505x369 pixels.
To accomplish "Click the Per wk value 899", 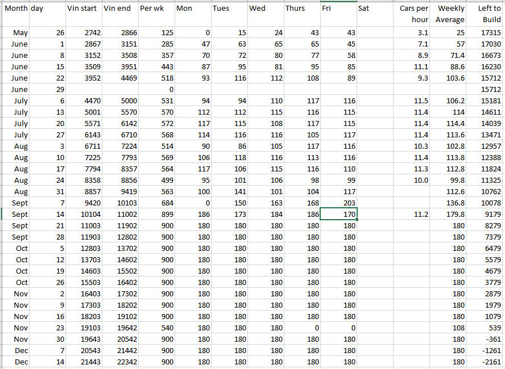I will [156, 215].
